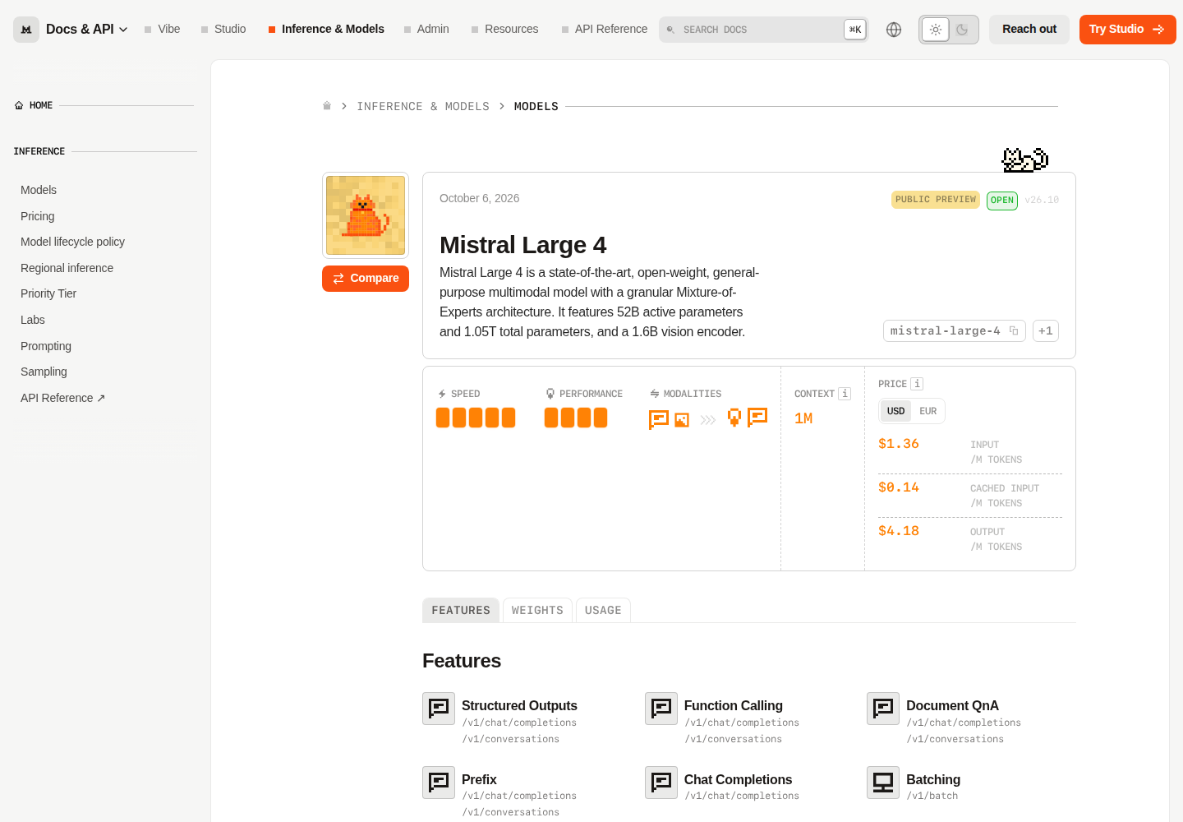The height and width of the screenshot is (822, 1183).
Task: Click the Speed rating bars
Action: pos(476,418)
